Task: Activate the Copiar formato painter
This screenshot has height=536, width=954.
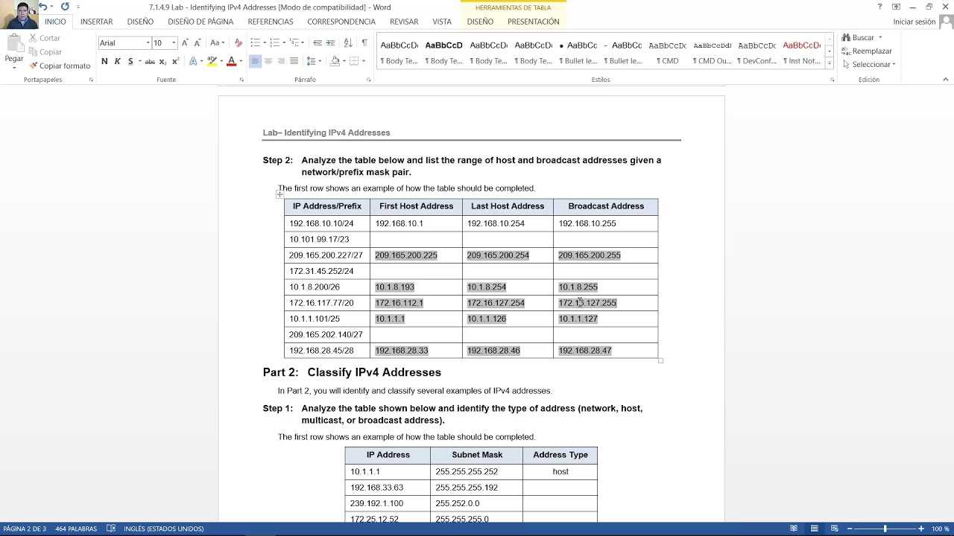Action: coord(60,66)
